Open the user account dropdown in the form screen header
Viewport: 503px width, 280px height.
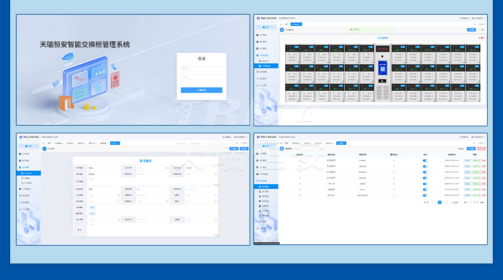(x=241, y=137)
